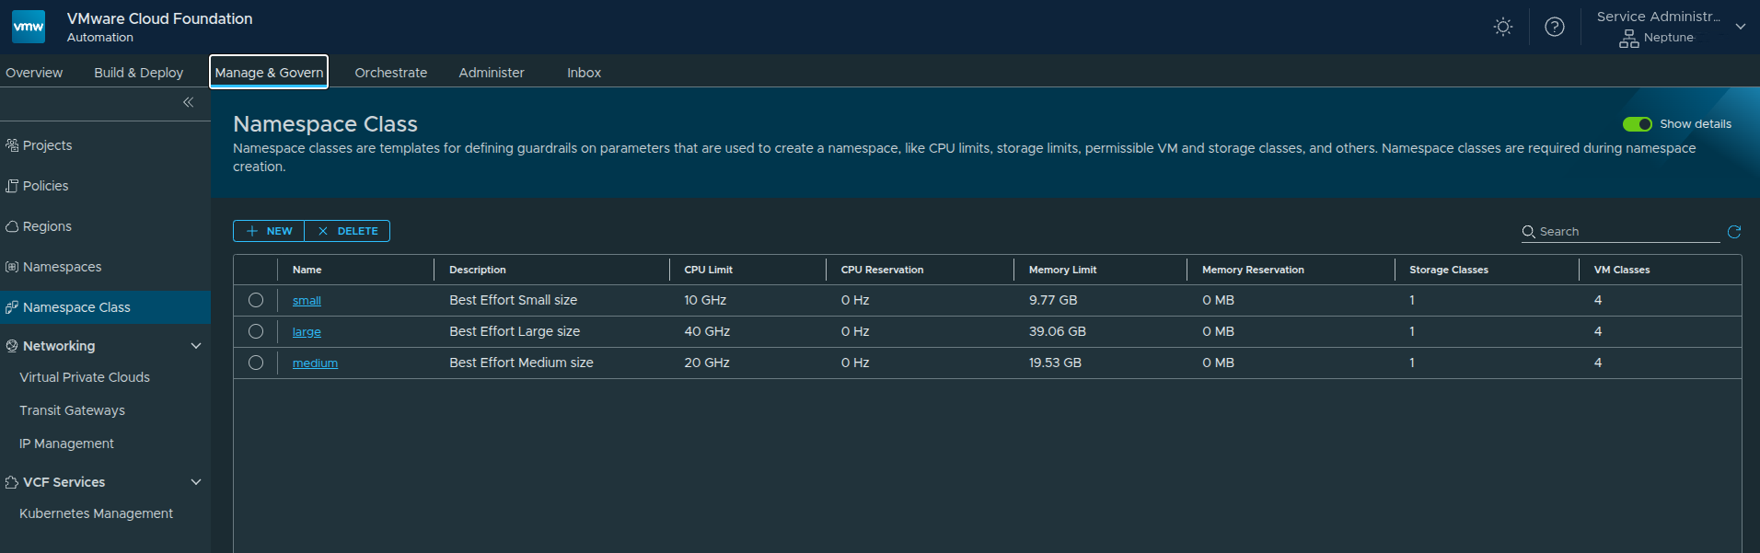This screenshot has height=553, width=1760.
Task: Select the radio button for medium
Action: point(256,363)
